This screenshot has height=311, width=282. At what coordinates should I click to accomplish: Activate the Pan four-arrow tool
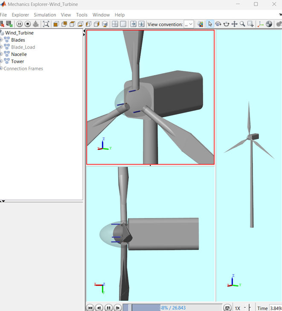[x=234, y=24]
